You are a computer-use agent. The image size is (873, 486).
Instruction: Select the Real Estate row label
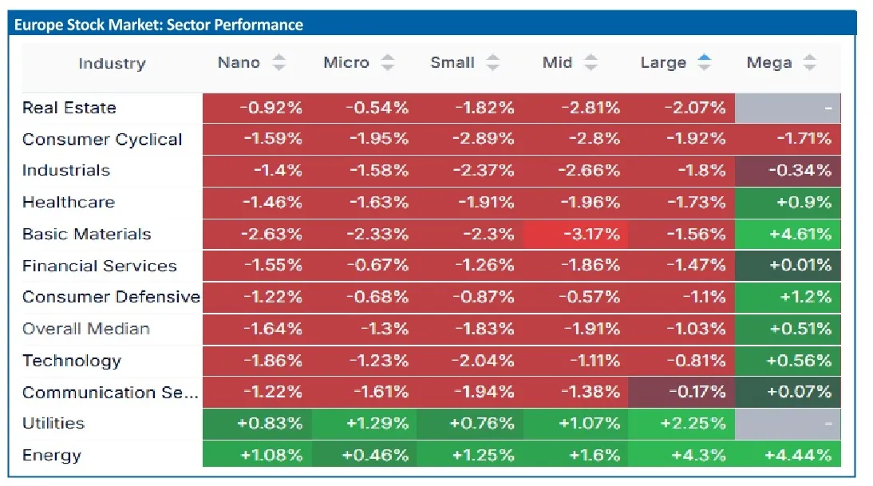pyautogui.click(x=69, y=108)
